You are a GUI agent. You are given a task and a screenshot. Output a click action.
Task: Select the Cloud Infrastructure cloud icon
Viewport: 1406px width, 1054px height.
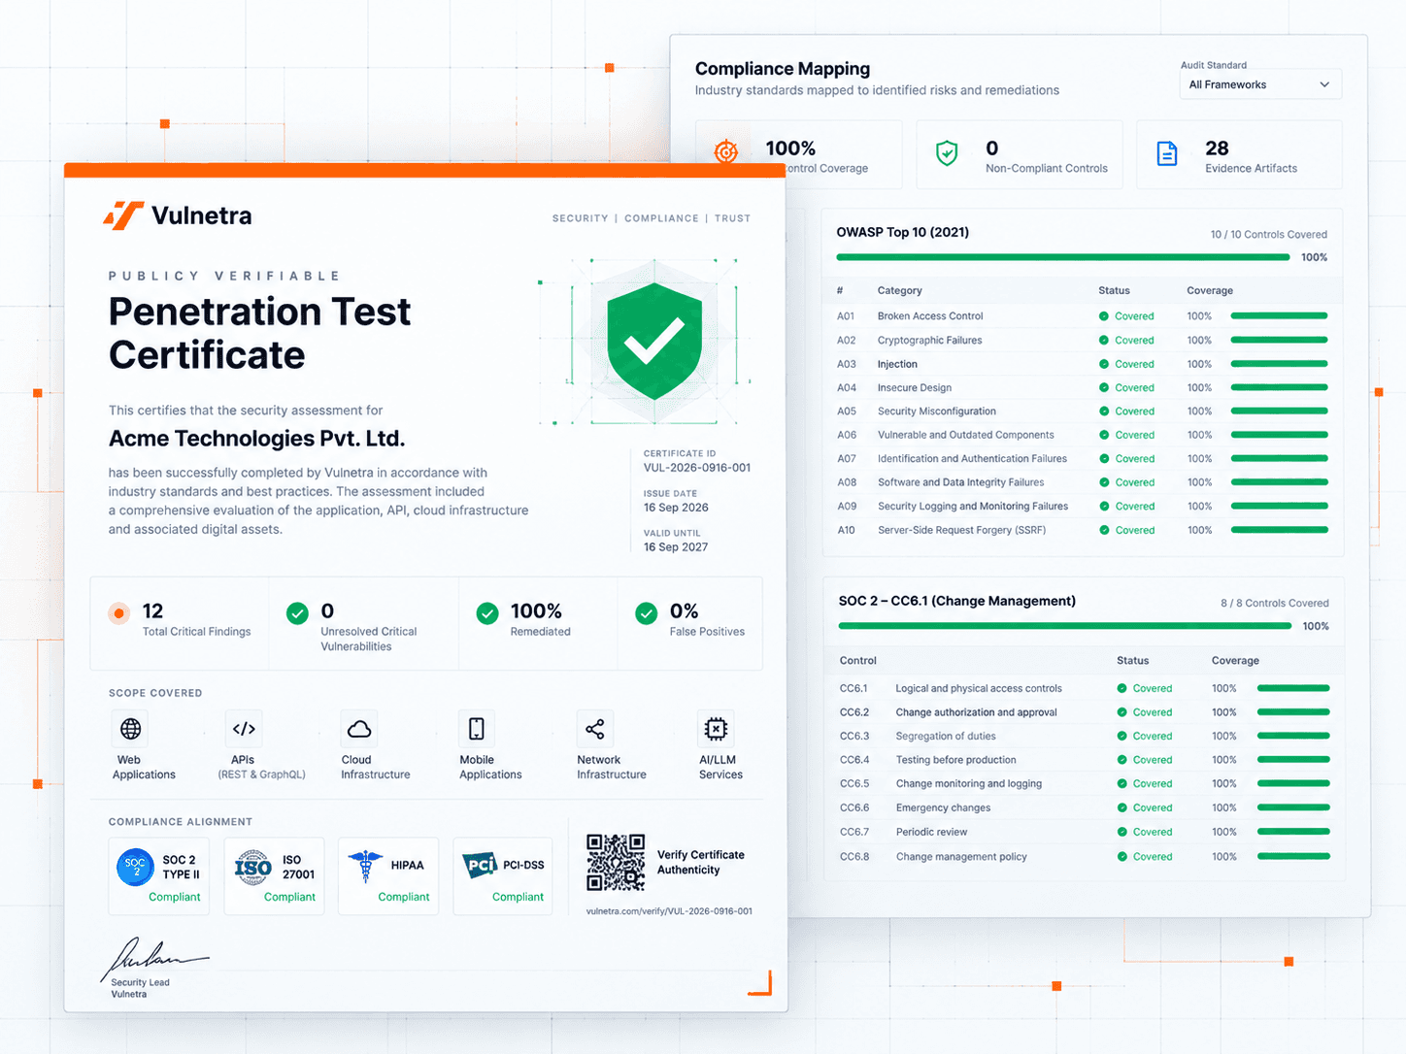359,728
